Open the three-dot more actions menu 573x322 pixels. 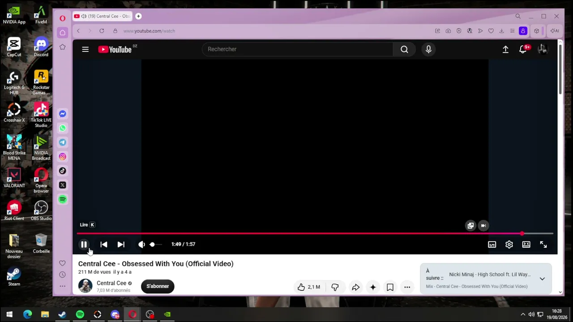(x=407, y=287)
